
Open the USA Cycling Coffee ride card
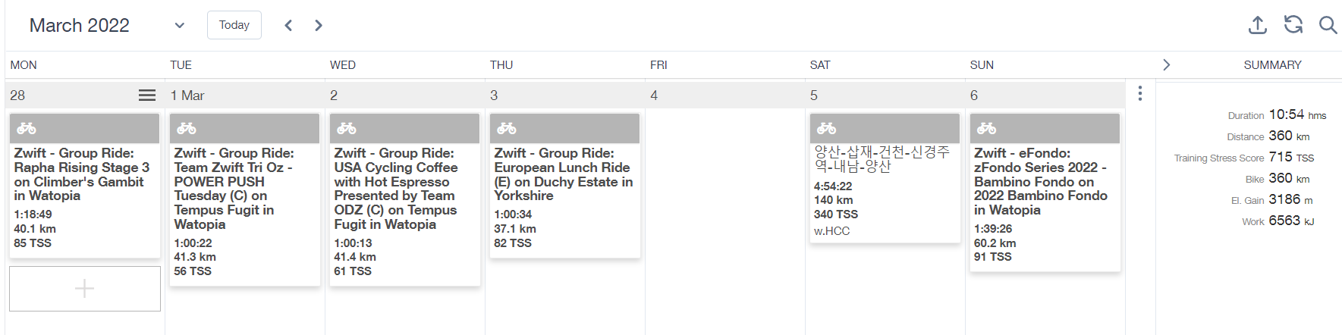(404, 199)
